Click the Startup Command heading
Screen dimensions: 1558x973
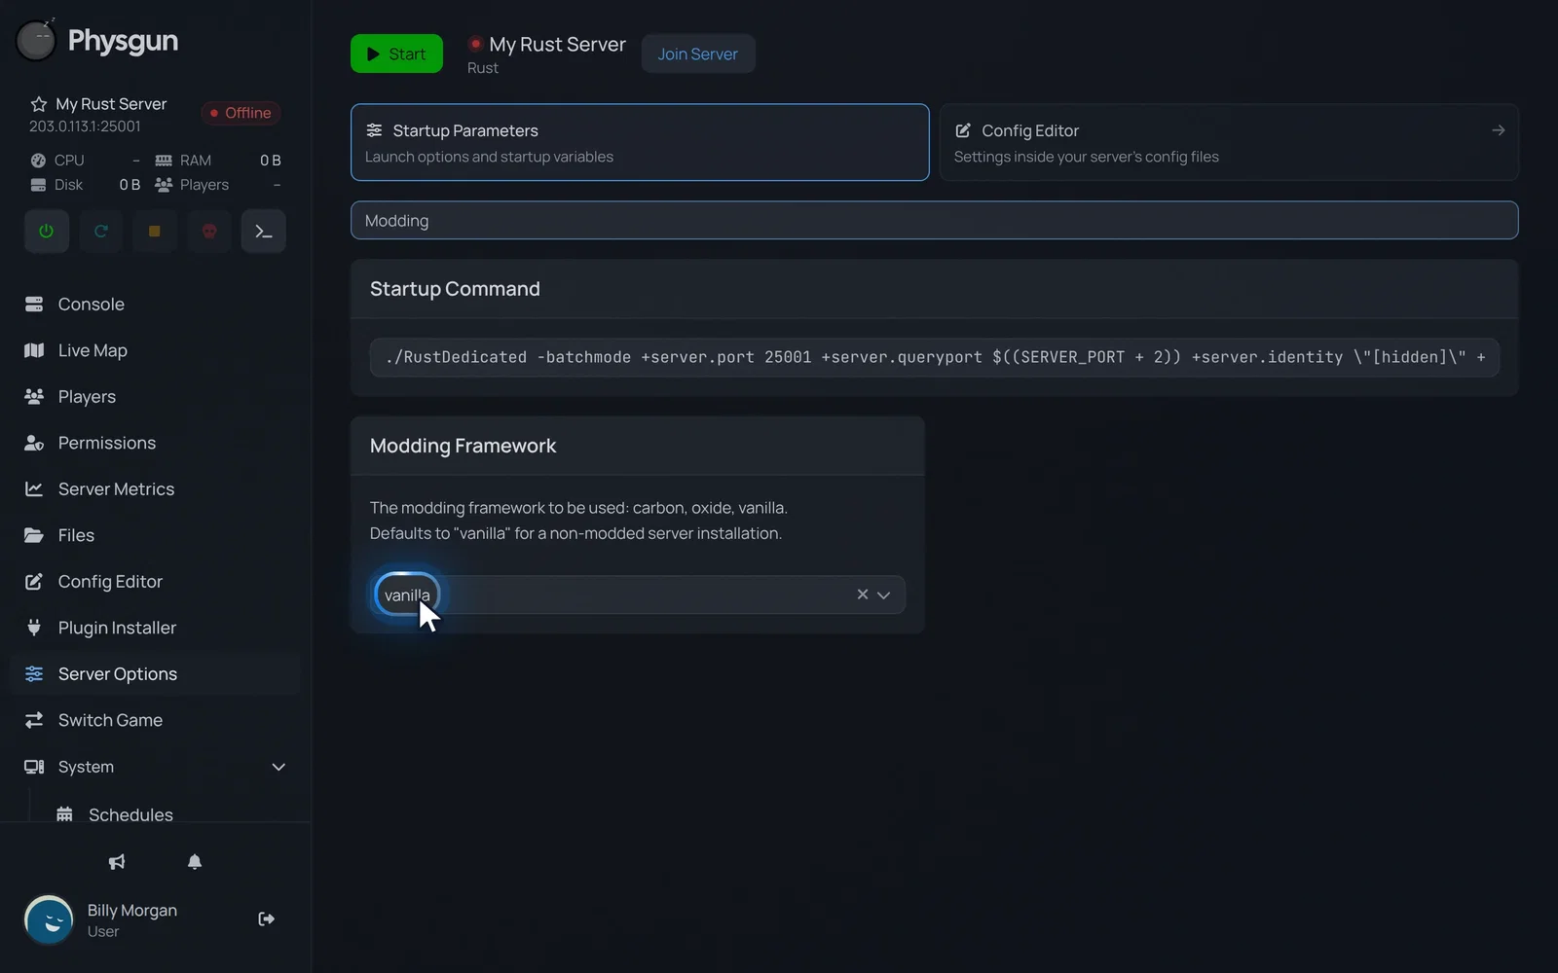tap(455, 289)
